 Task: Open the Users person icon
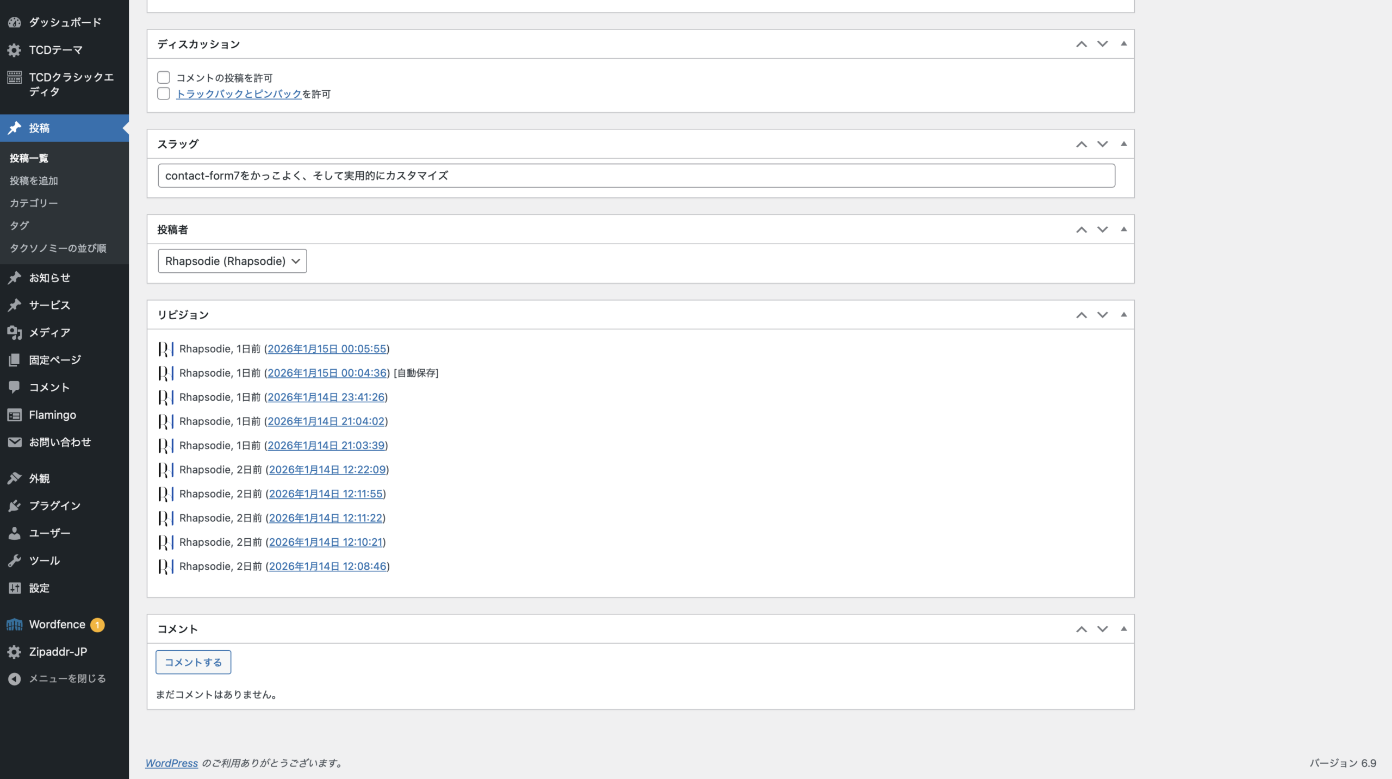click(x=15, y=533)
